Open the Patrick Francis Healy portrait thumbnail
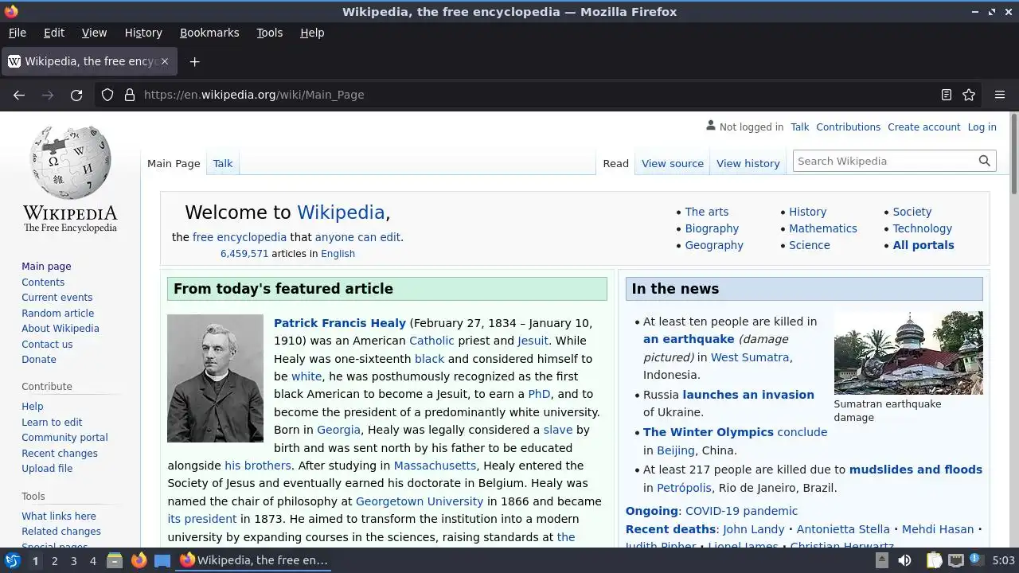The height and width of the screenshot is (573, 1019). (215, 378)
